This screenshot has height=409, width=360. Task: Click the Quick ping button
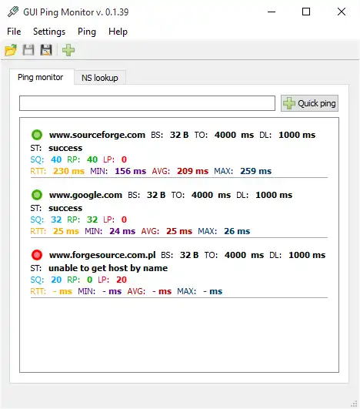click(309, 103)
